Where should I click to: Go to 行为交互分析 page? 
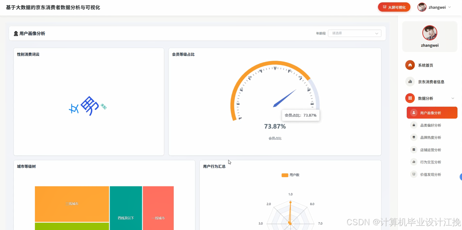click(432, 162)
